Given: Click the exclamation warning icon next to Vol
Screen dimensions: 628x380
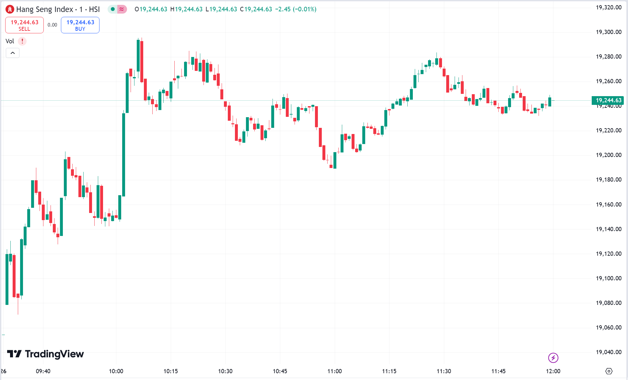Looking at the screenshot, I should point(22,41).
